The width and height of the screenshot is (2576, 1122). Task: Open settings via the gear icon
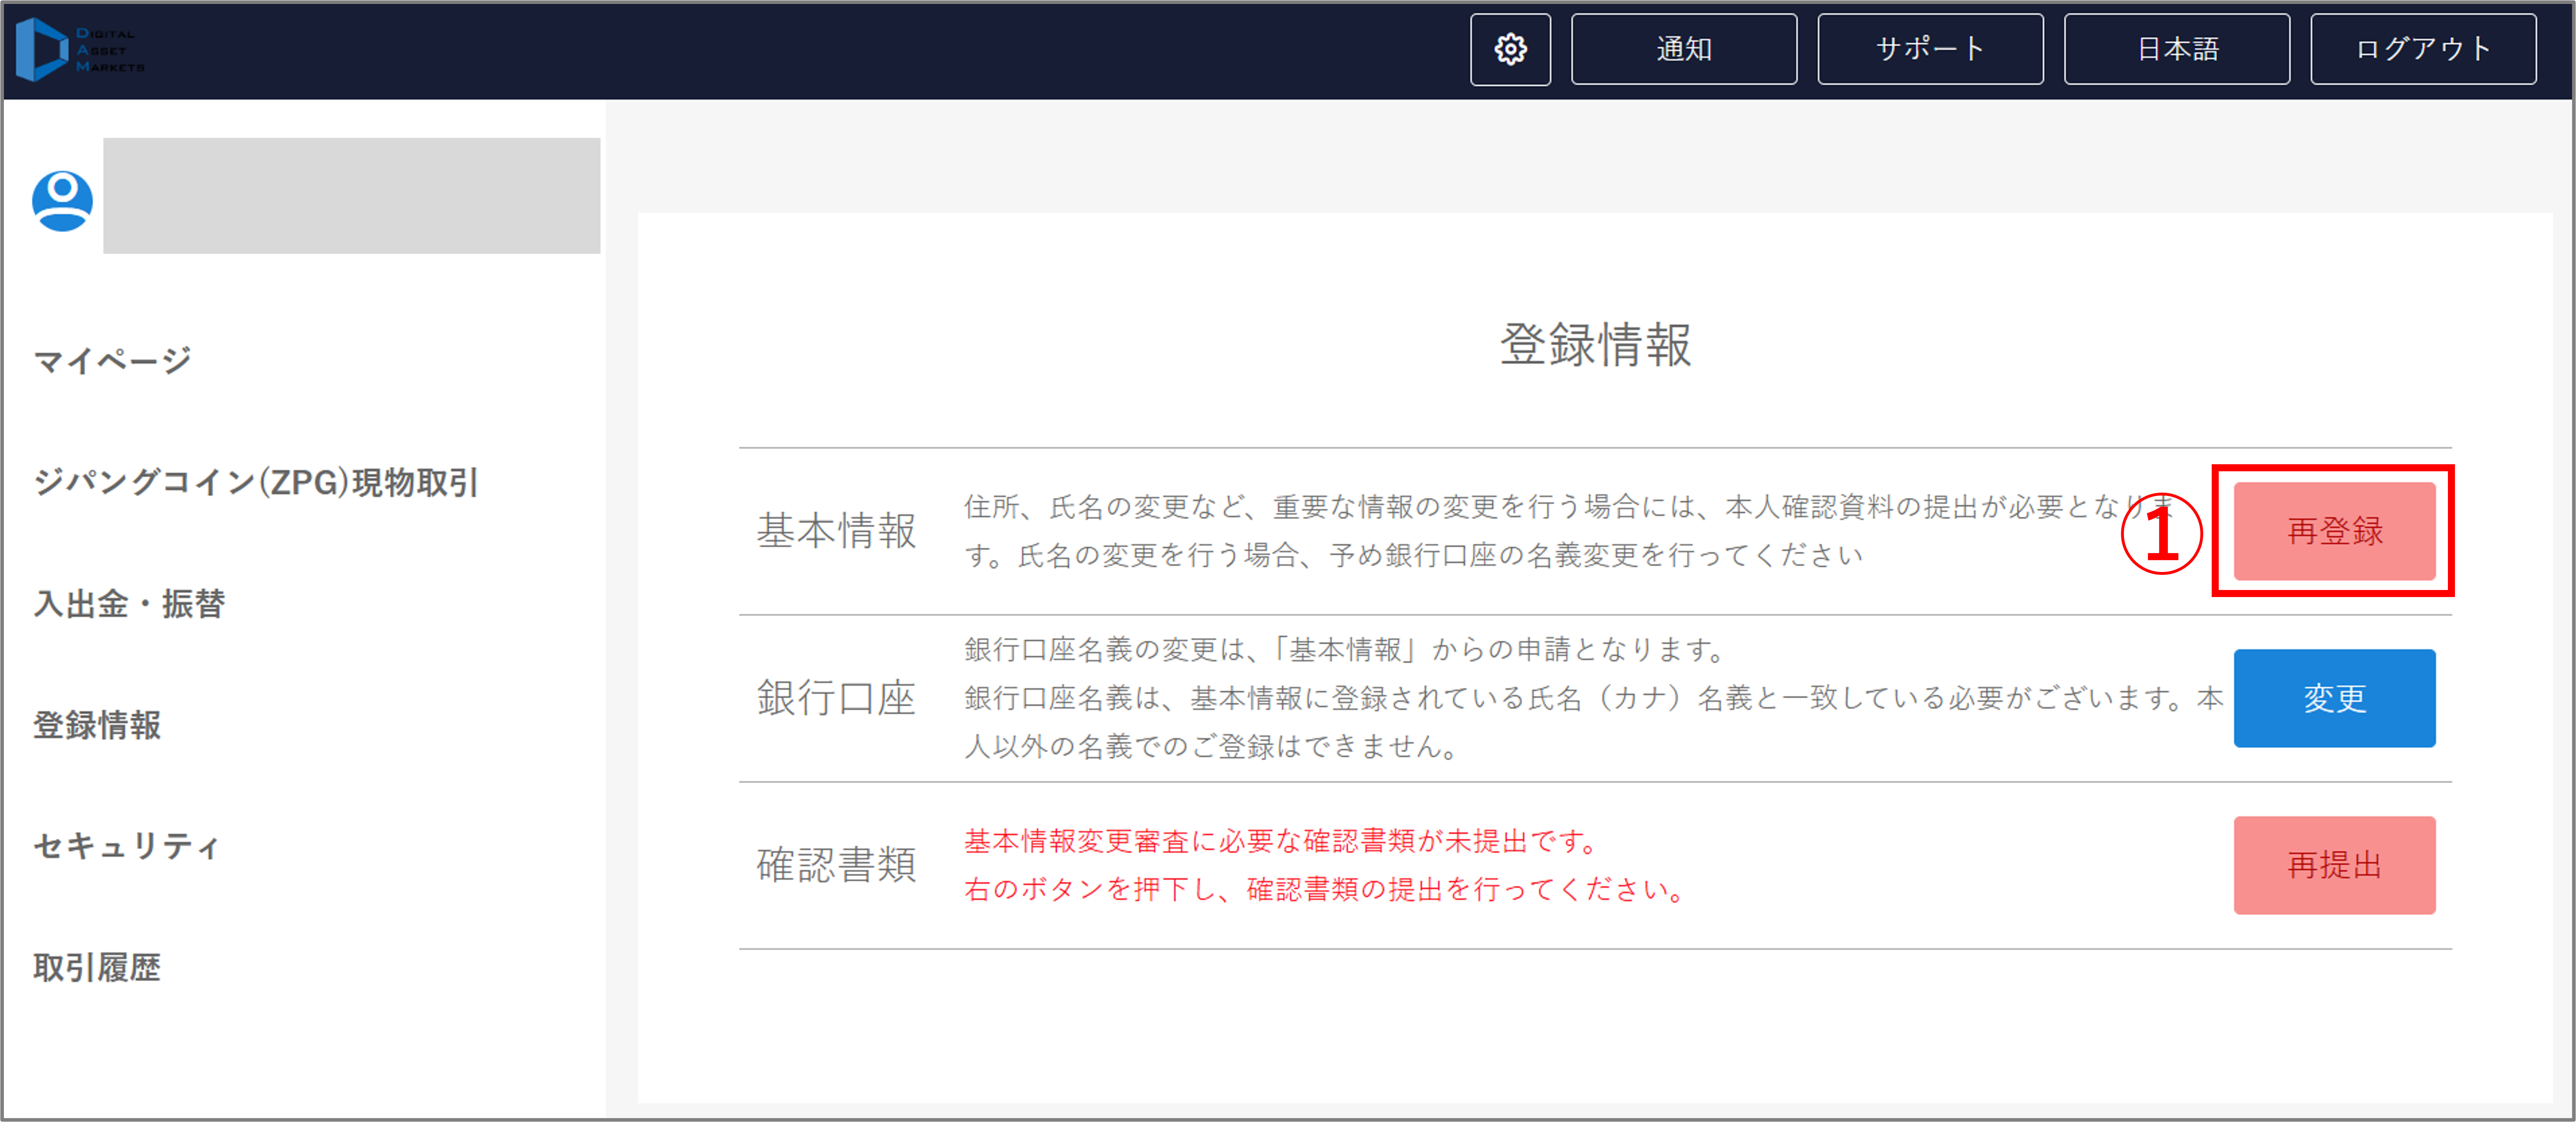point(1510,49)
